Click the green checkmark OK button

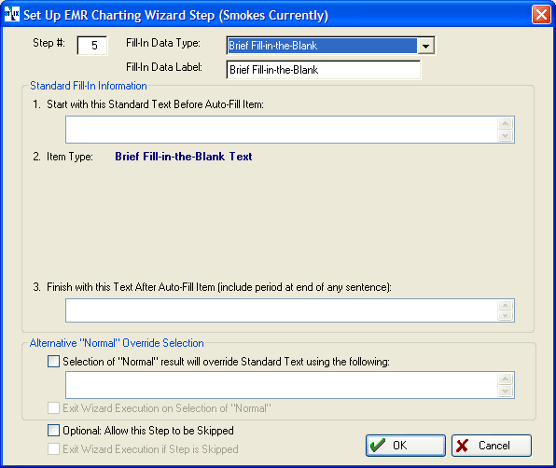[405, 446]
